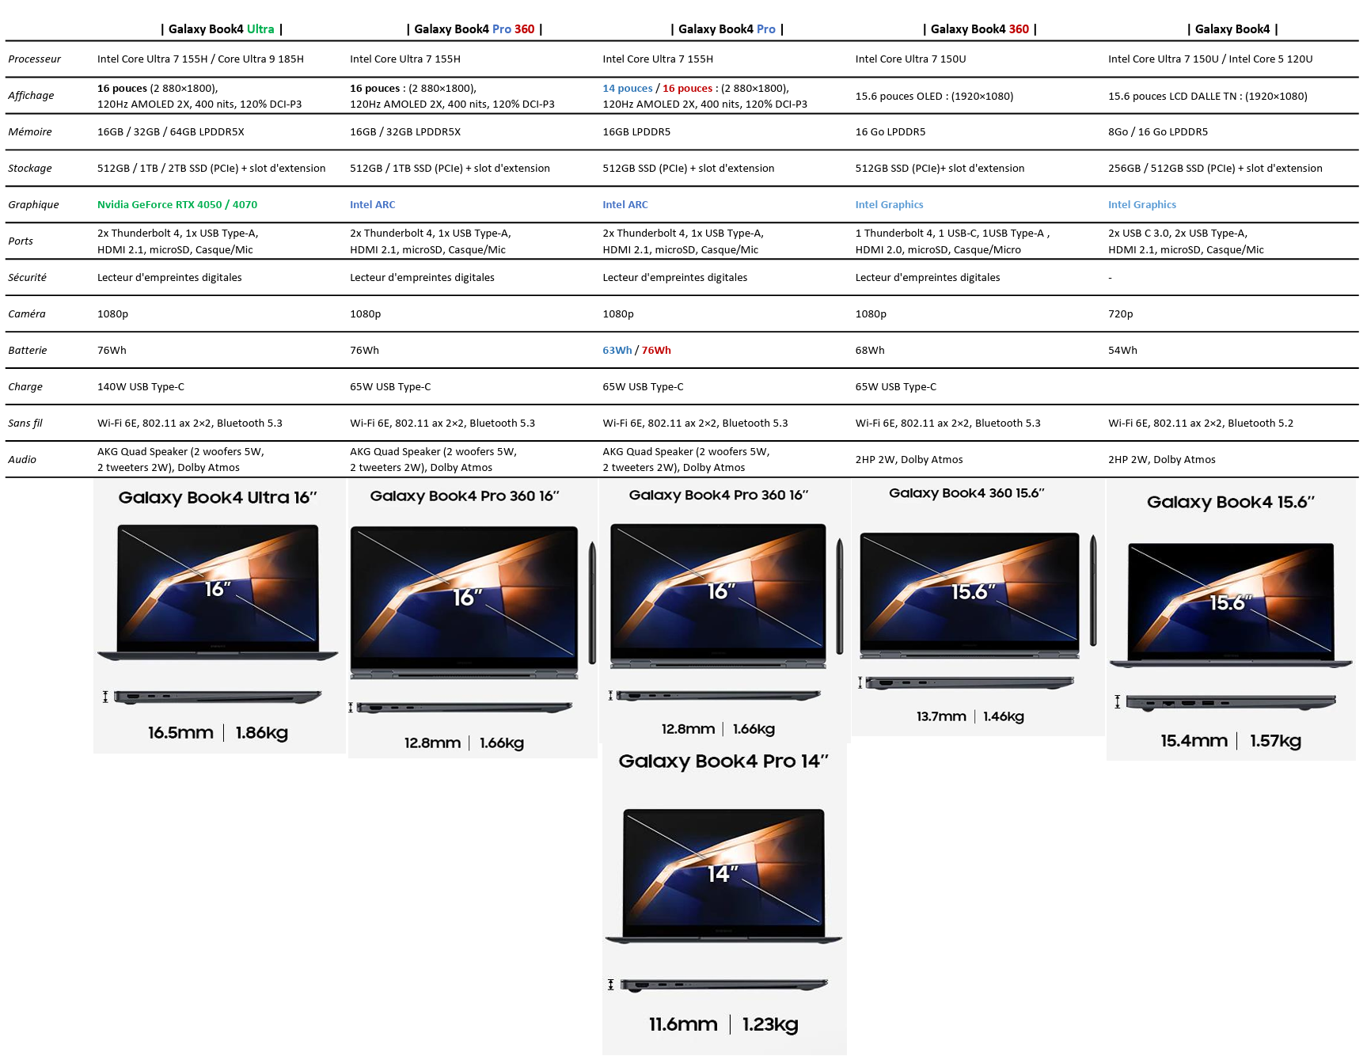Select the Mémoire row label
1367x1056 pixels.
(30, 132)
